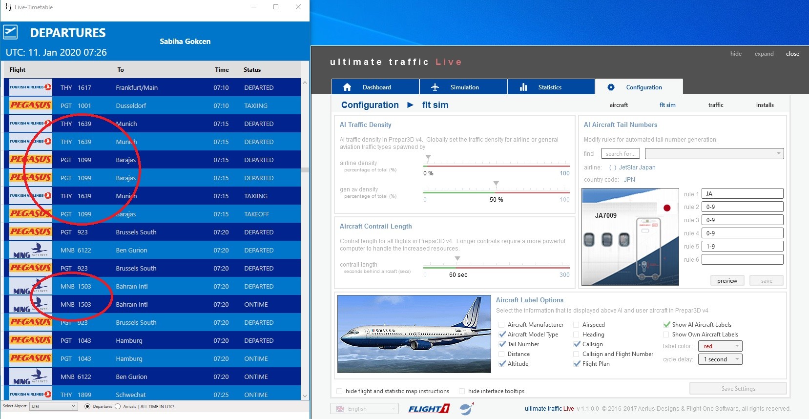Click the Statistics bar chart icon
Viewport: 809px width, 419px height.
[x=523, y=87]
